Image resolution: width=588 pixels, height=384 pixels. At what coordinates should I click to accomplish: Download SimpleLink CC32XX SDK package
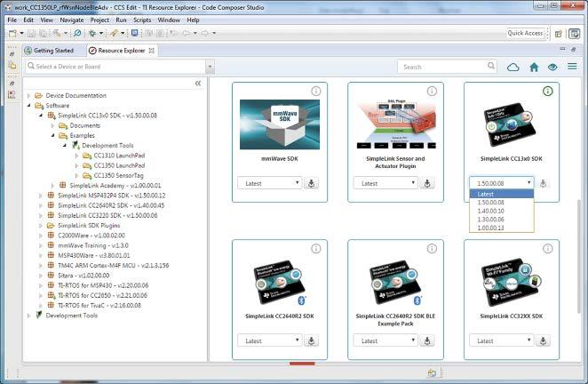click(x=543, y=340)
